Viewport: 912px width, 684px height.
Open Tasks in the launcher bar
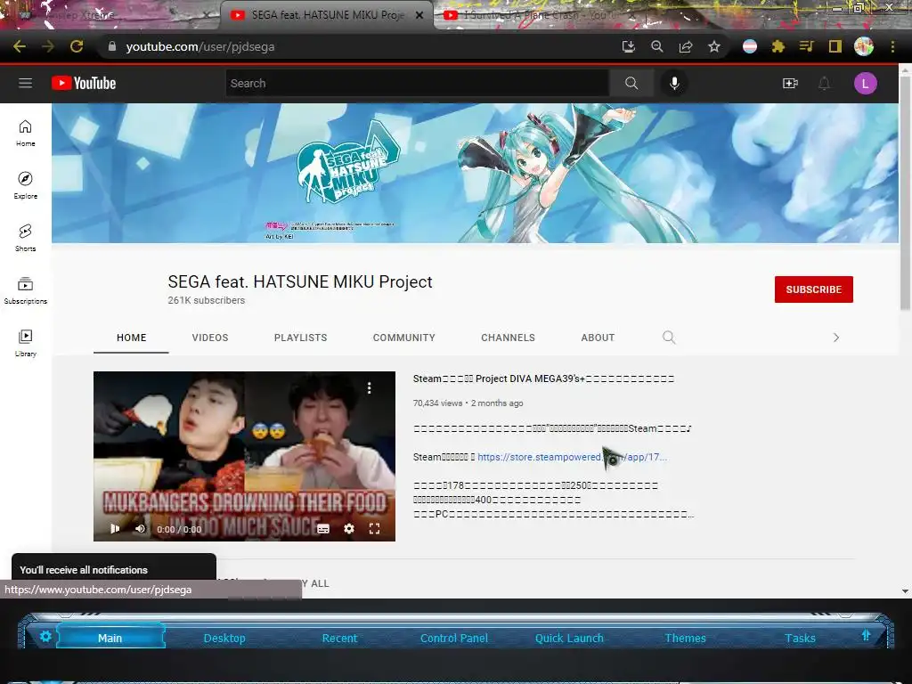tap(800, 638)
